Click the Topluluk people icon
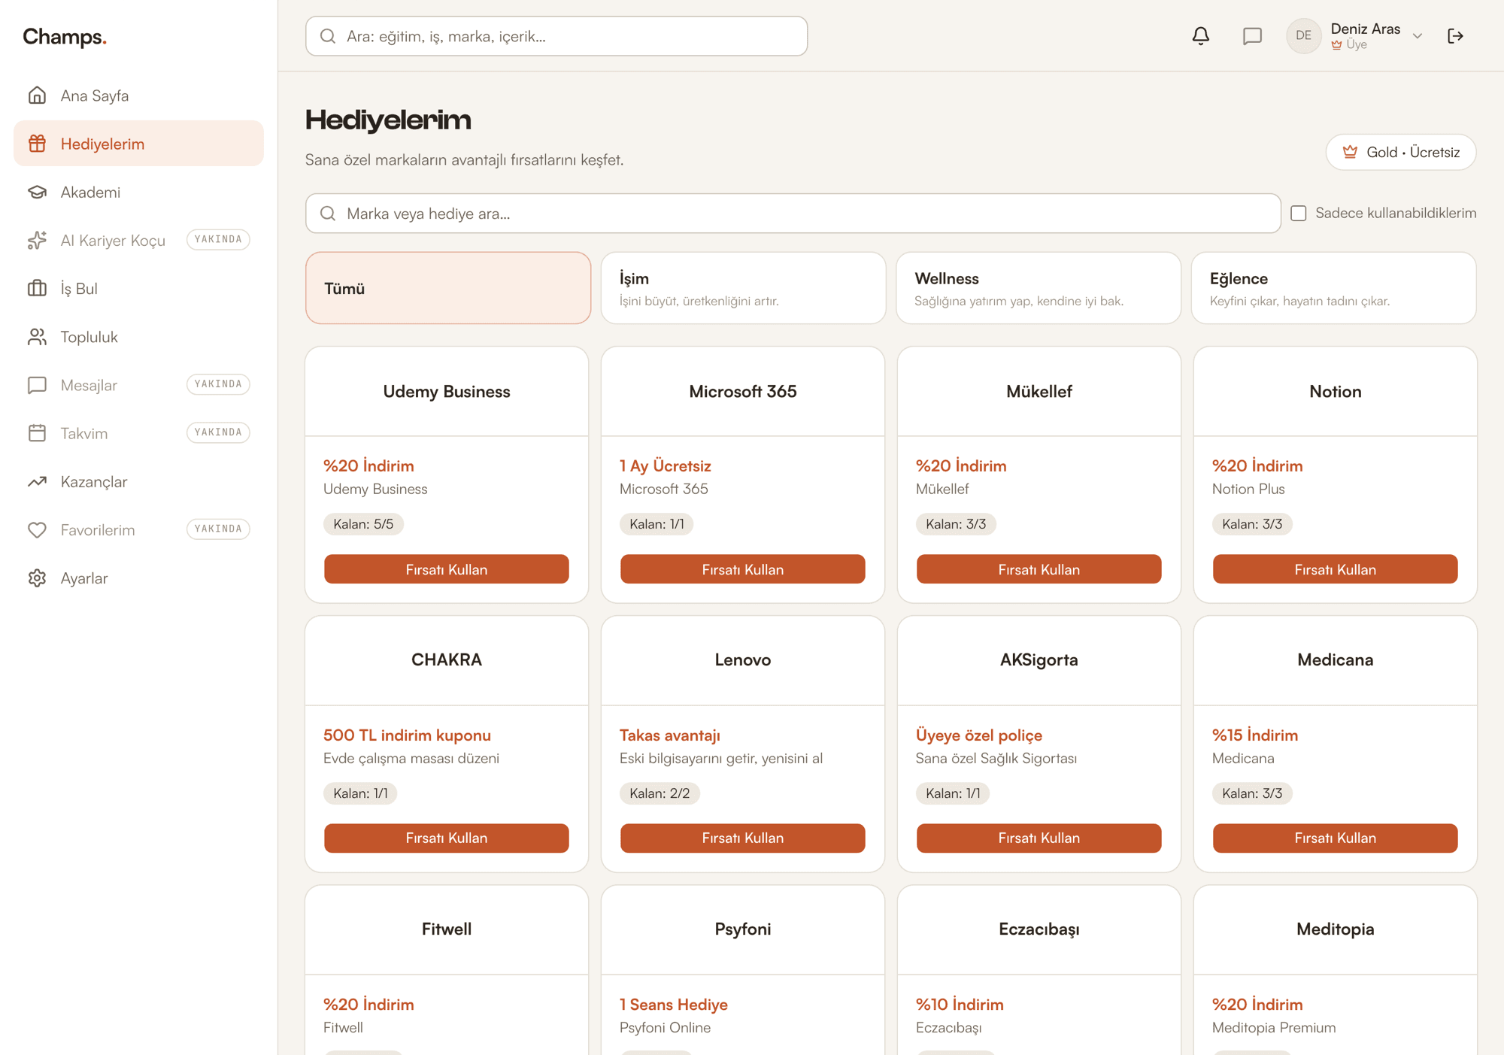This screenshot has width=1504, height=1055. (37, 337)
